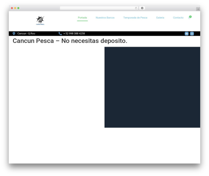This screenshot has height=176, width=209.
Task: Open the Facebook social icon
Action: (186, 34)
